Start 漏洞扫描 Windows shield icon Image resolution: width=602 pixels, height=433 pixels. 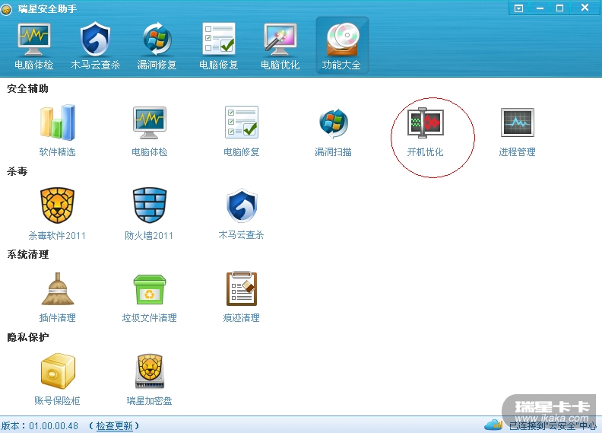[x=333, y=130]
